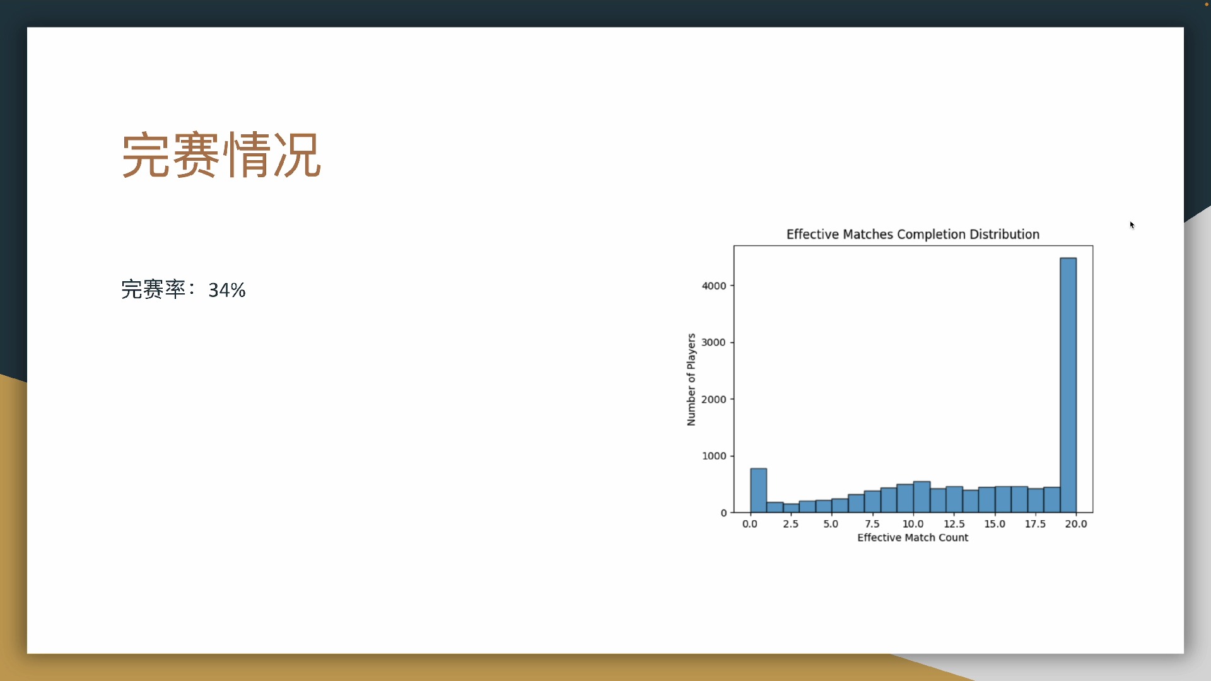Click the x-axis tick label 2.5

point(790,524)
